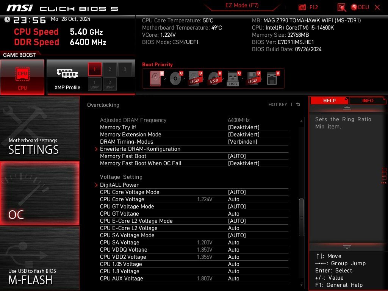
Task: Click the collapse handle atop help panel
Action: coord(347,108)
